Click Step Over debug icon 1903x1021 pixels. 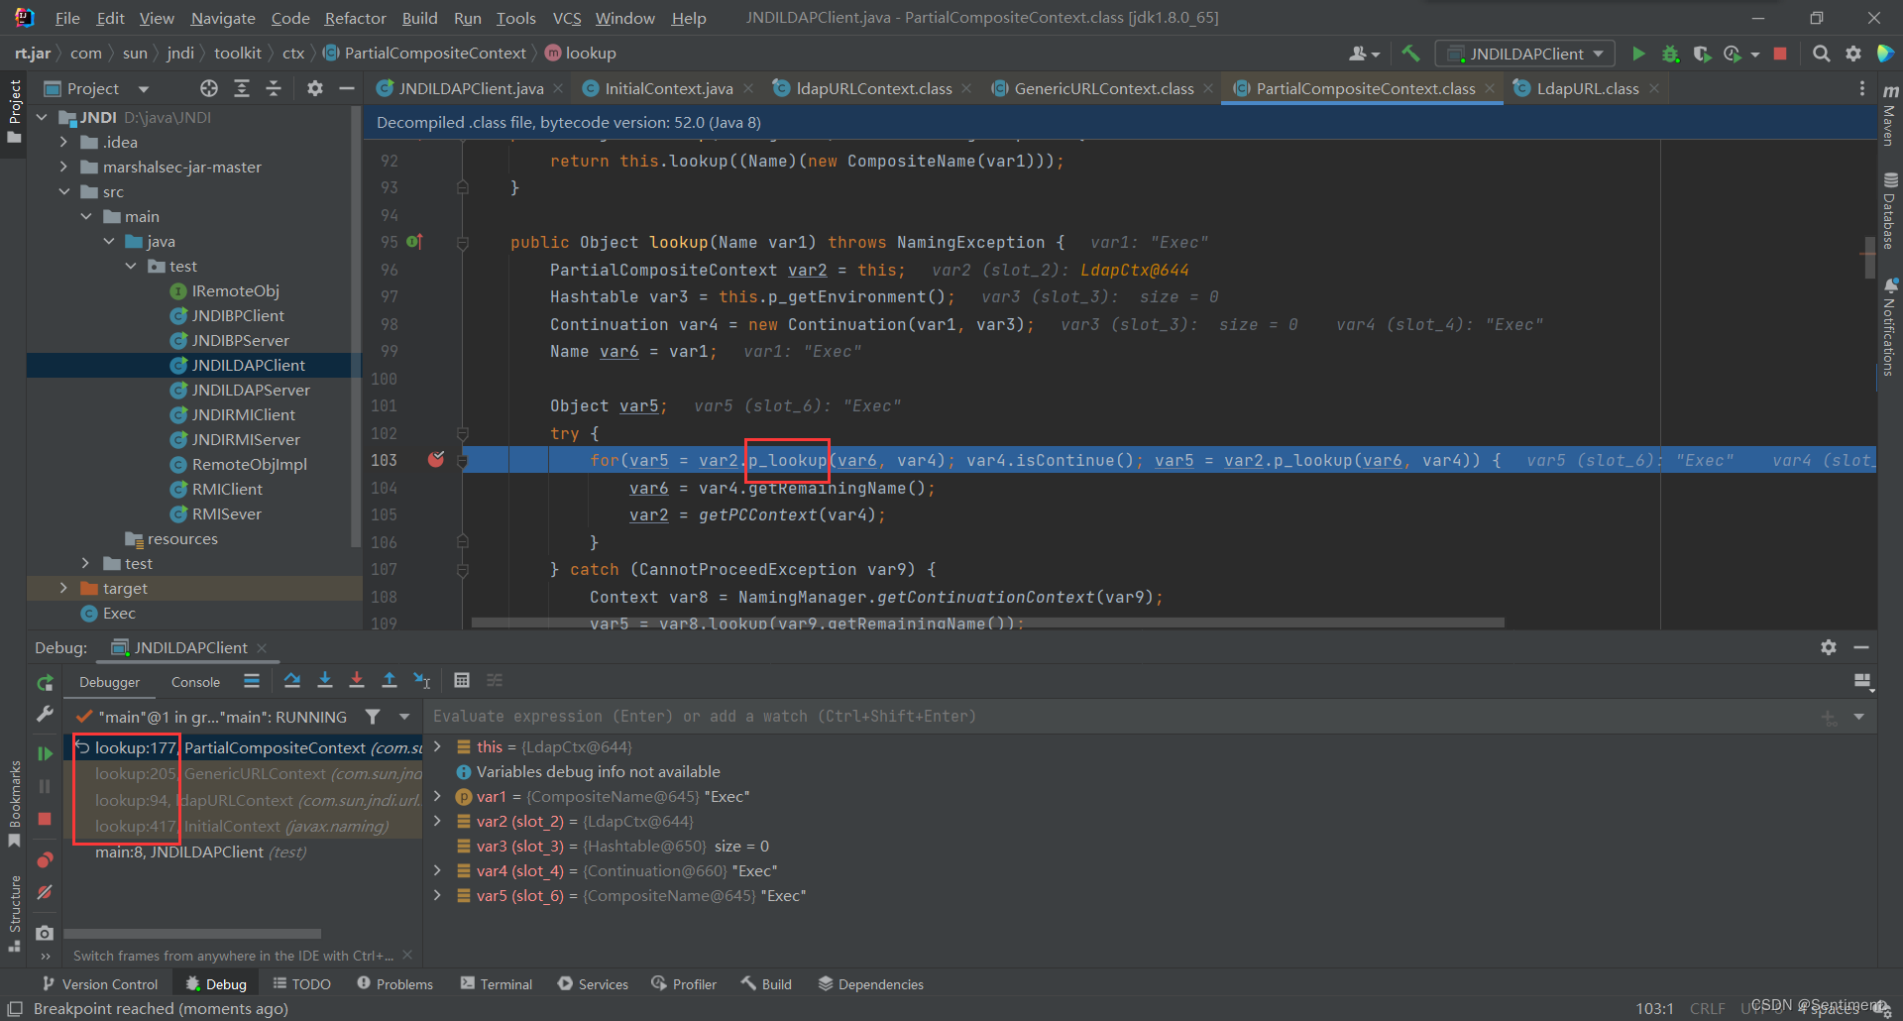point(292,680)
